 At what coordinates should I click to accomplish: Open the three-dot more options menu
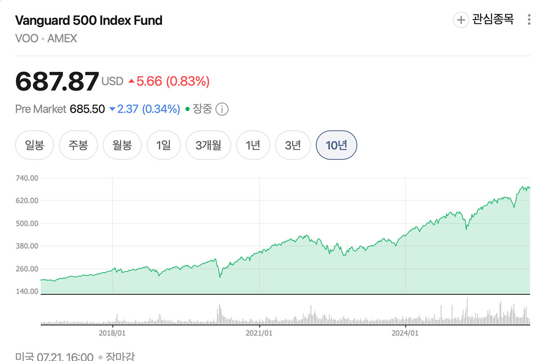coord(529,20)
